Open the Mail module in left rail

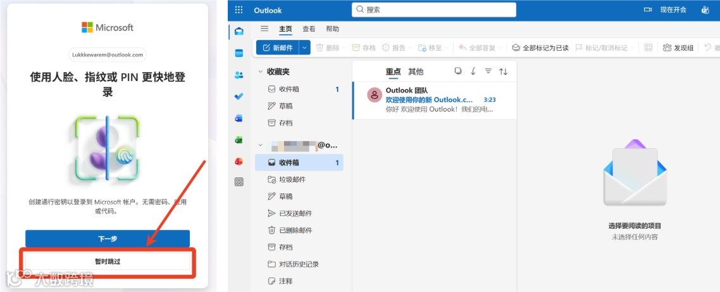[x=239, y=32]
